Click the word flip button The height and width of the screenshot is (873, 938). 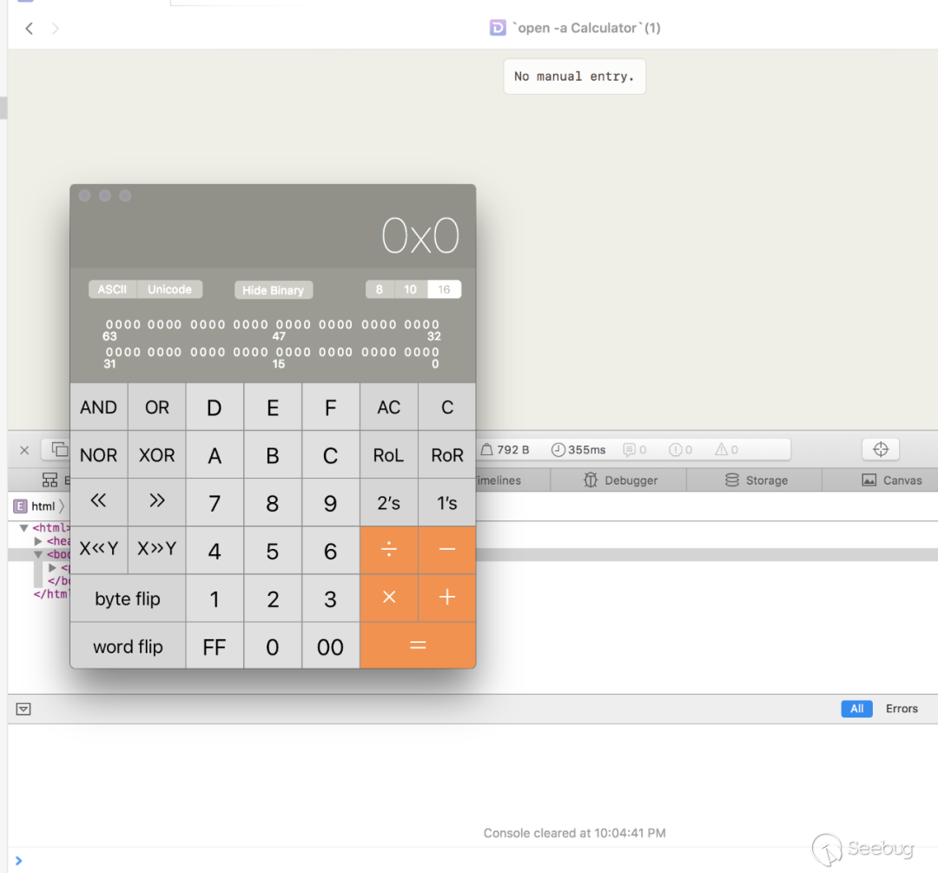click(x=128, y=646)
